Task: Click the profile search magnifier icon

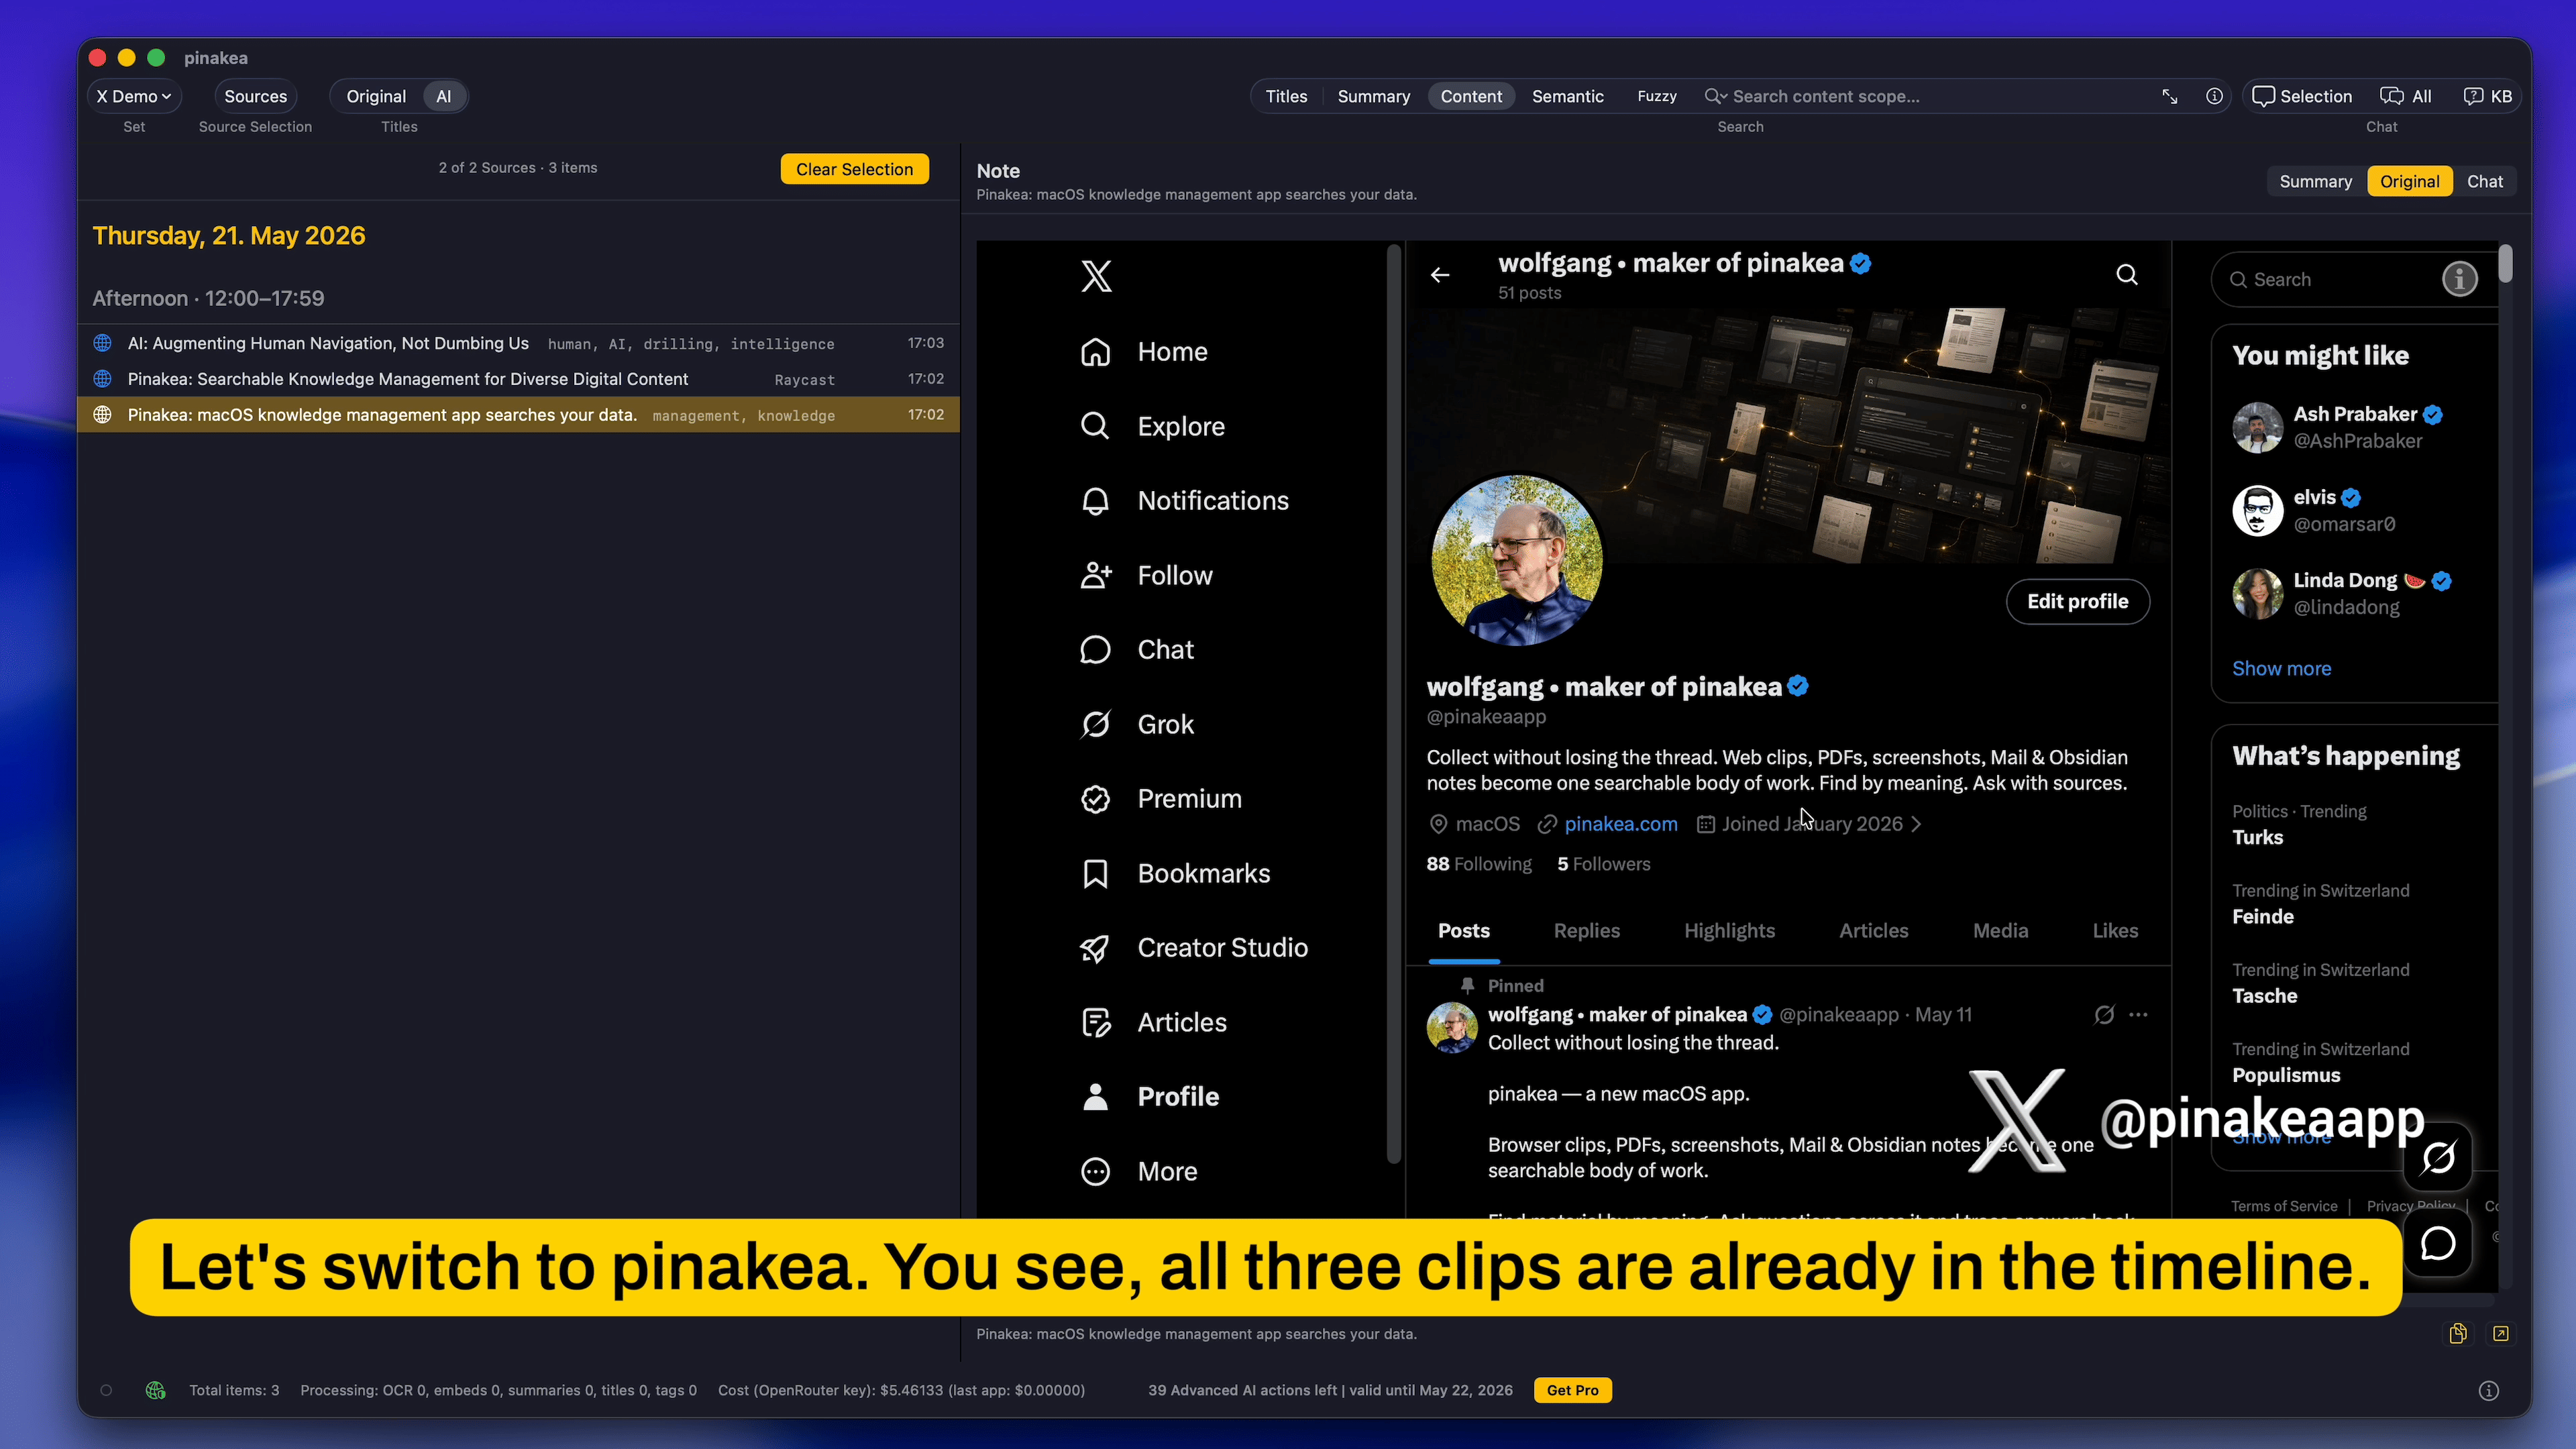Action: click(x=2127, y=275)
